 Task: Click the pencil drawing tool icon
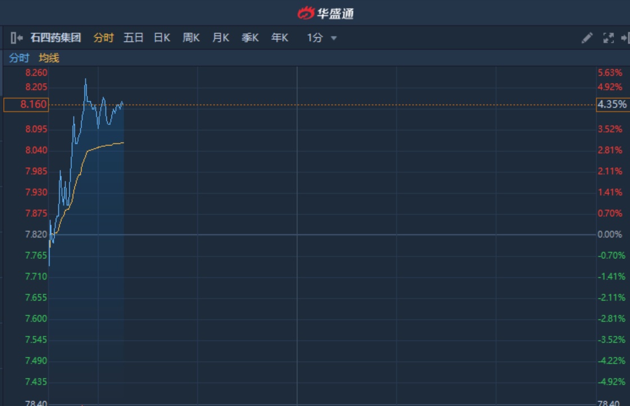[x=587, y=38]
